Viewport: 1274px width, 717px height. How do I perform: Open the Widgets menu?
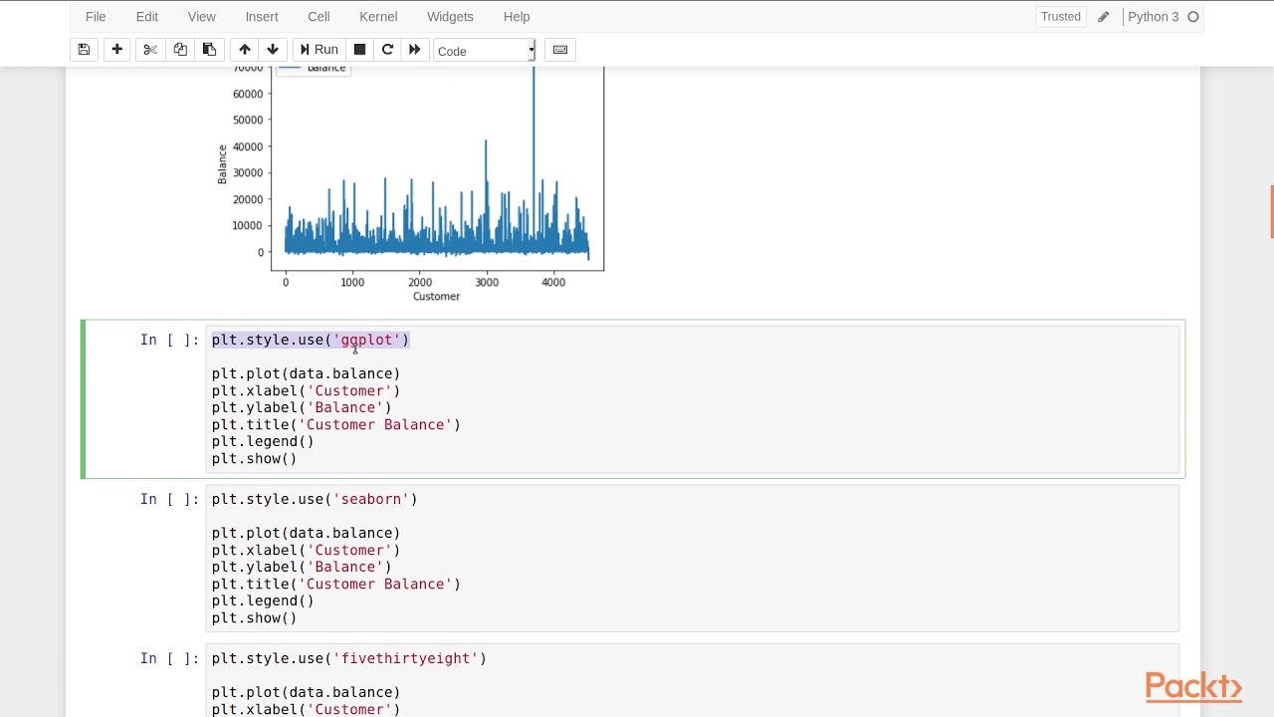click(450, 17)
